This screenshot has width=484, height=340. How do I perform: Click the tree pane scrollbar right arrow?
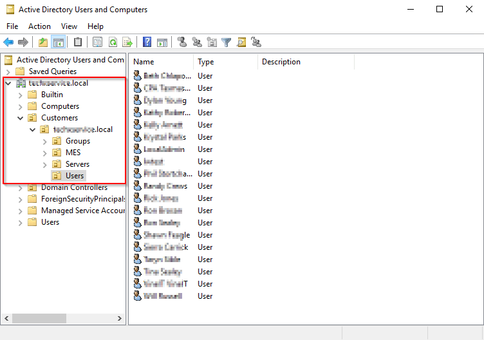[x=120, y=318]
